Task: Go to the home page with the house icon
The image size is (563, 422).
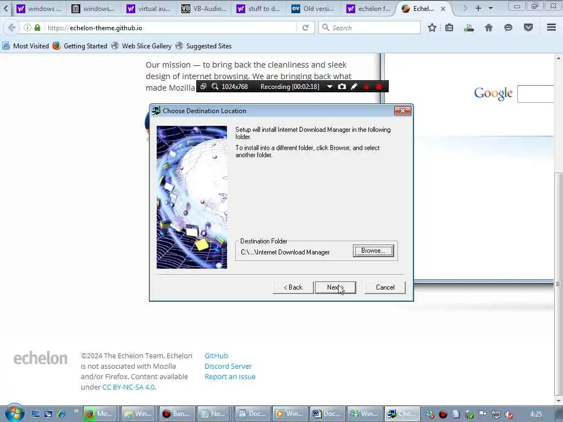Action: [x=489, y=27]
